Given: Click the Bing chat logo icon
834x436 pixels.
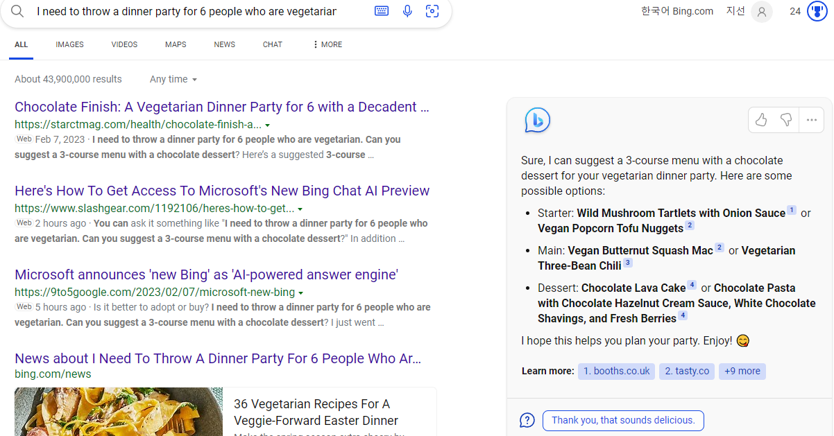Looking at the screenshot, I should coord(537,121).
